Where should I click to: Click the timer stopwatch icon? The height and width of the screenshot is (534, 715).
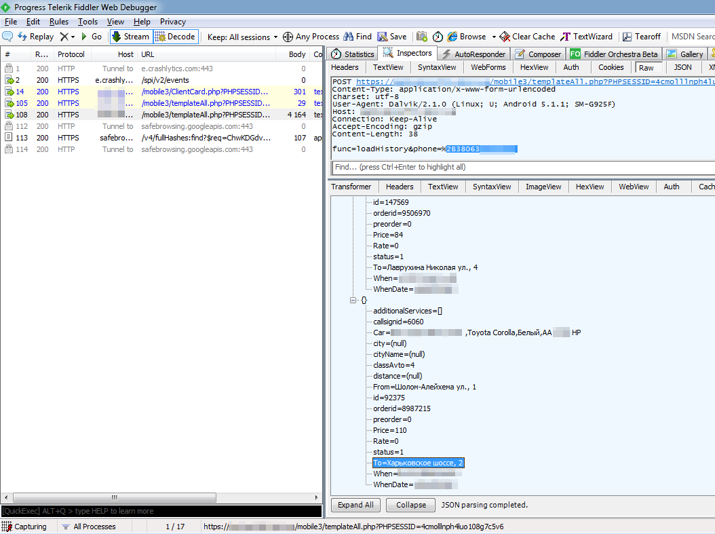click(438, 37)
